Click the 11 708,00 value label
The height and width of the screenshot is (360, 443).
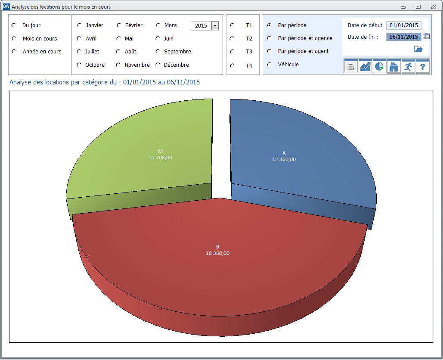[161, 158]
